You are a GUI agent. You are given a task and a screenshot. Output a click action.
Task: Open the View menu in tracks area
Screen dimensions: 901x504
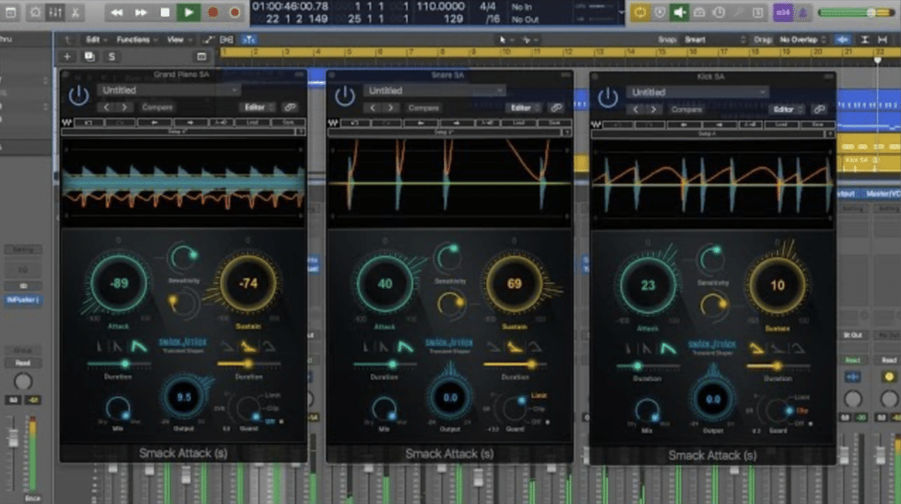coord(178,40)
